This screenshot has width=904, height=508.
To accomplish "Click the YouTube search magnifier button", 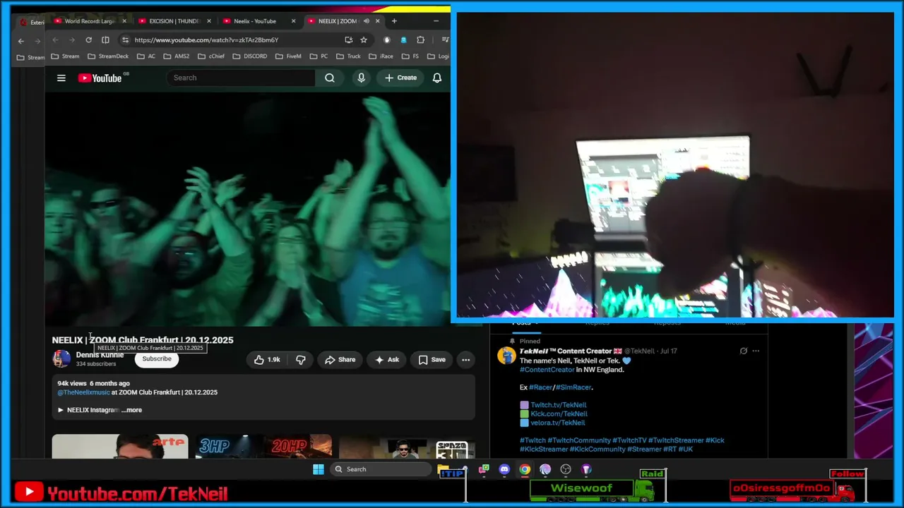I will coord(330,78).
